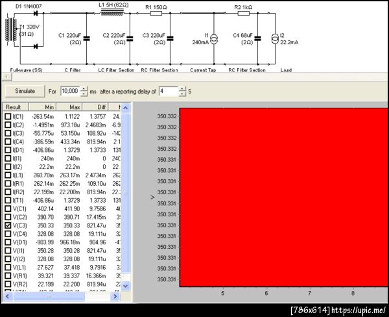Viewport: 389px width, 317px height.
Task: Click the C1 220uF capacitor symbol
Action: [87, 38]
